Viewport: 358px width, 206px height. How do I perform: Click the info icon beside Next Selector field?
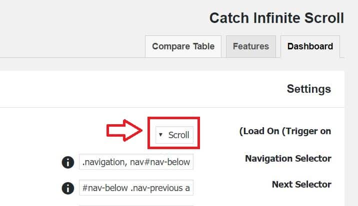pos(68,188)
